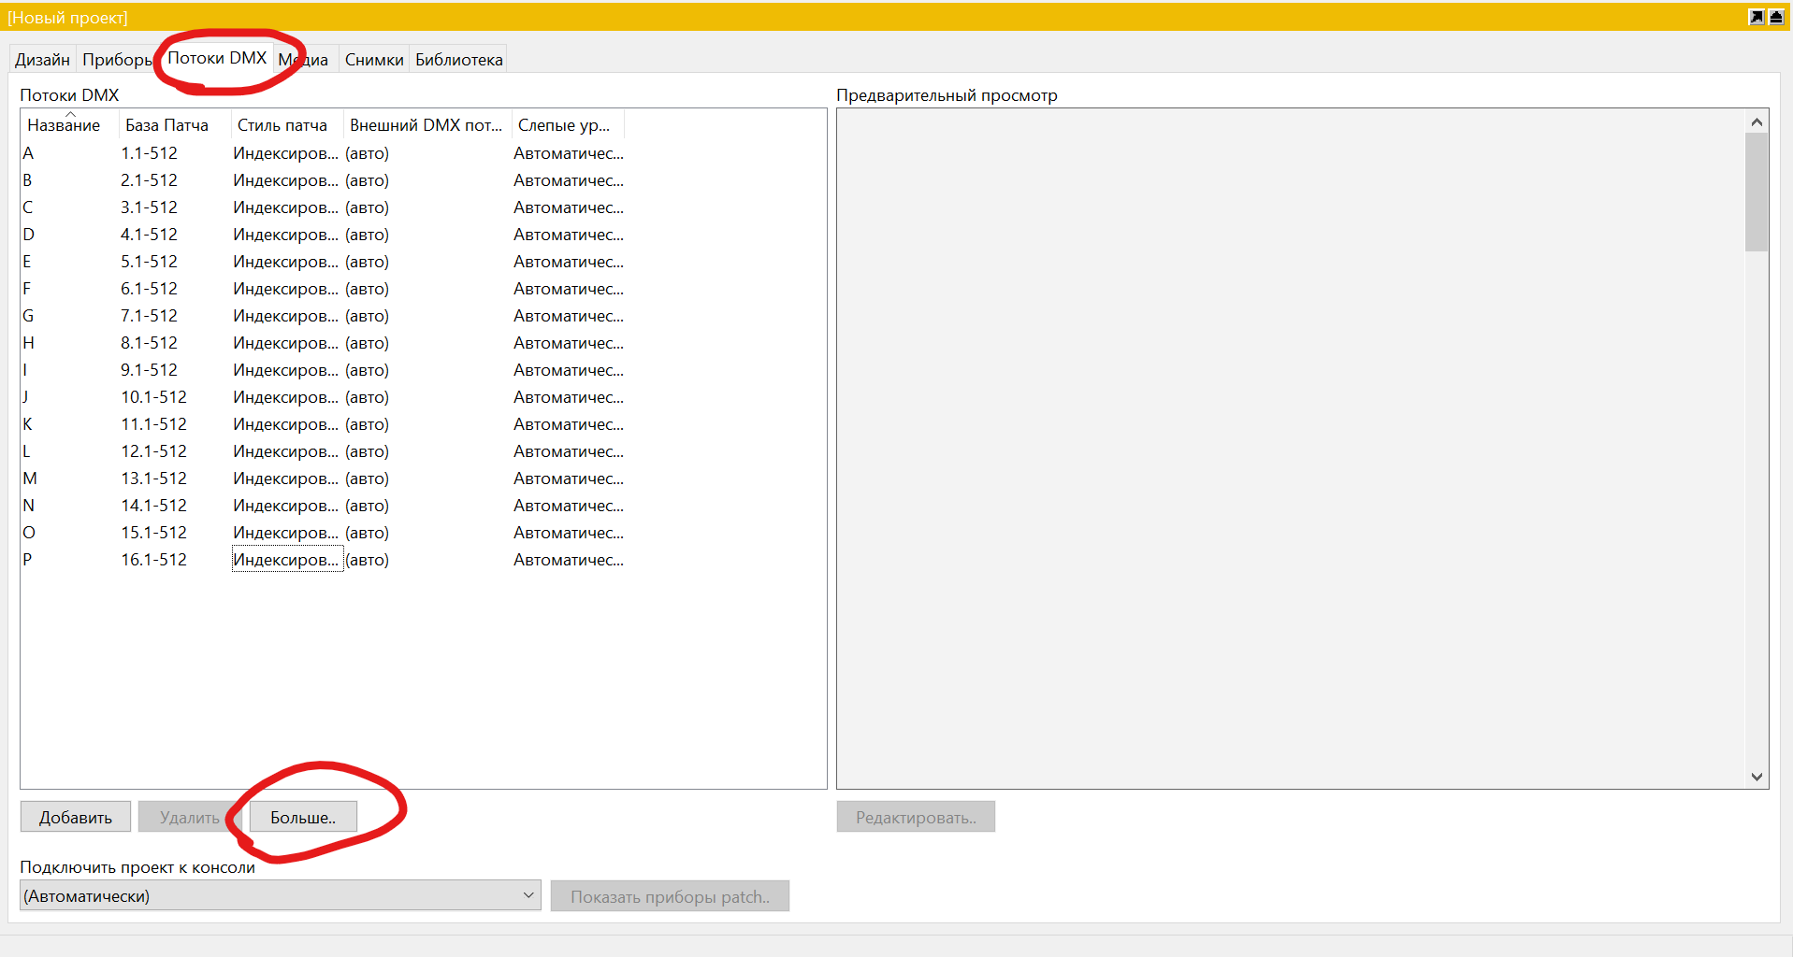Select DMX stream row I
Image resolution: width=1793 pixels, height=957 pixels.
coord(323,370)
